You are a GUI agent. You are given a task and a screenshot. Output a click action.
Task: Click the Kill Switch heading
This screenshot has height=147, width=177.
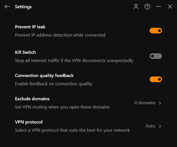point(25,52)
